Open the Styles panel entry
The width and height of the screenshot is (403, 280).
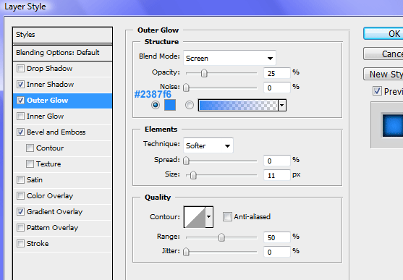point(62,35)
